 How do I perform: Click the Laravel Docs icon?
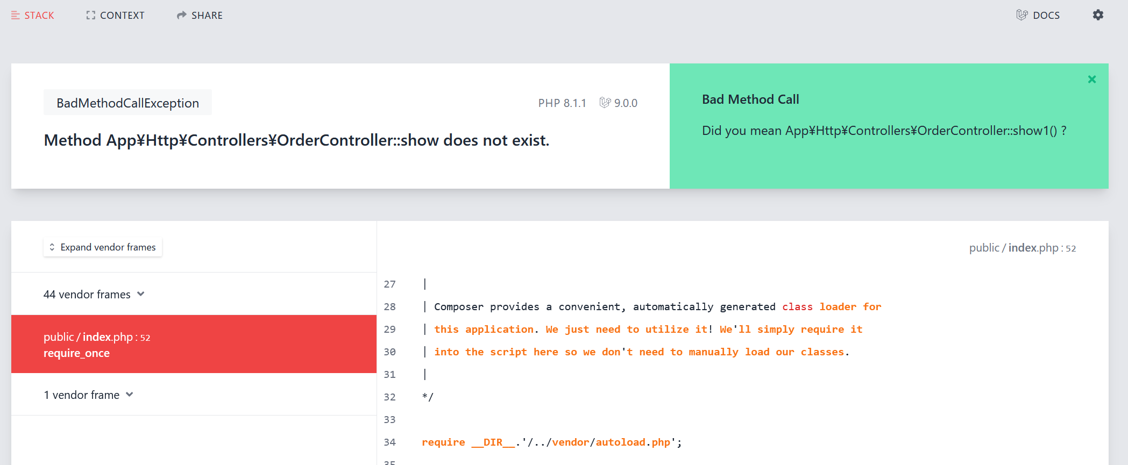[x=1021, y=15]
